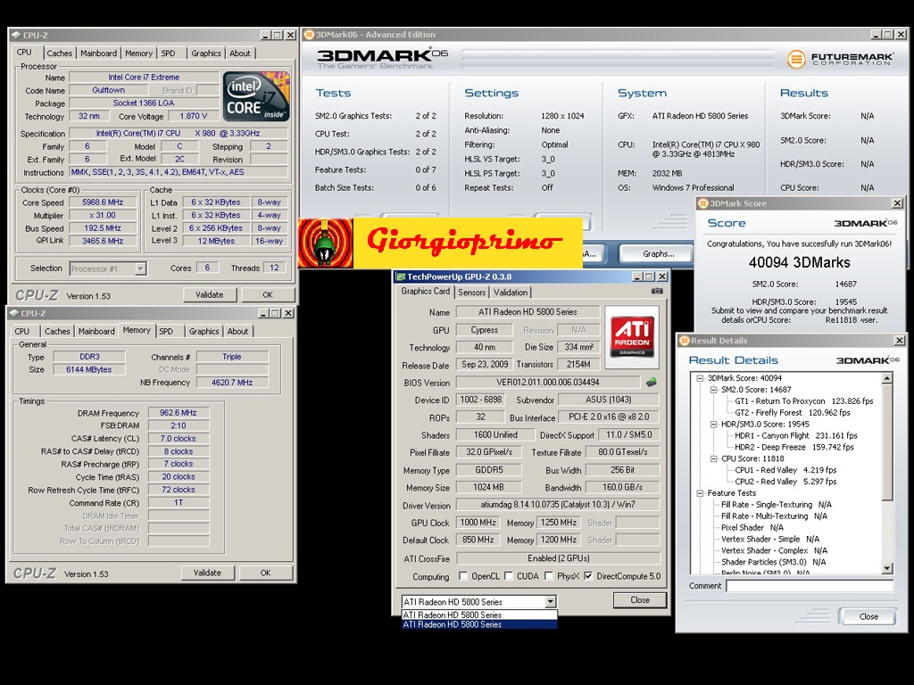This screenshot has height=685, width=914.
Task: Click the Intel Core i7 logo in CPU-Z
Action: 256,96
